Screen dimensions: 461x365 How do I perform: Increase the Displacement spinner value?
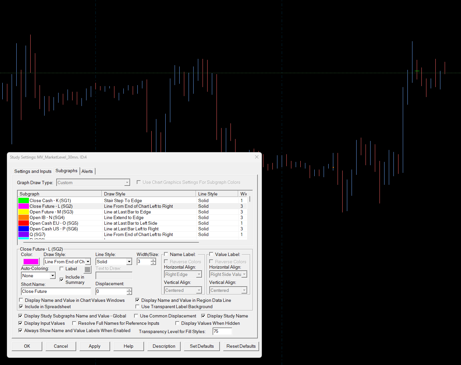pyautogui.click(x=129, y=290)
